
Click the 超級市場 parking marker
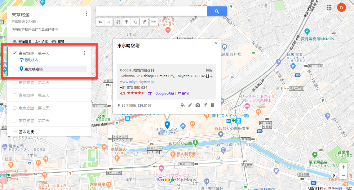pyautogui.click(x=278, y=61)
